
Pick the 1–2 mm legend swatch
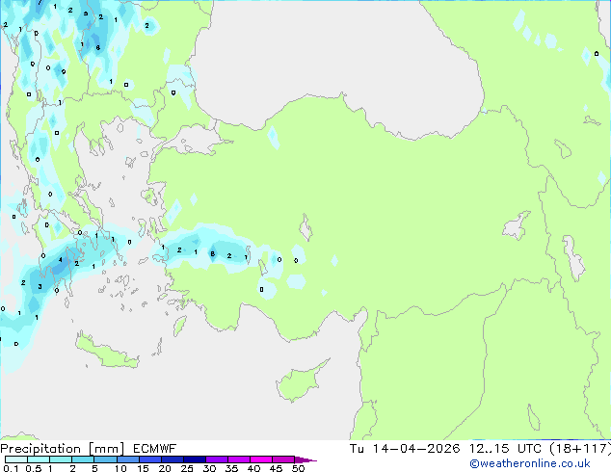tap(61, 459)
